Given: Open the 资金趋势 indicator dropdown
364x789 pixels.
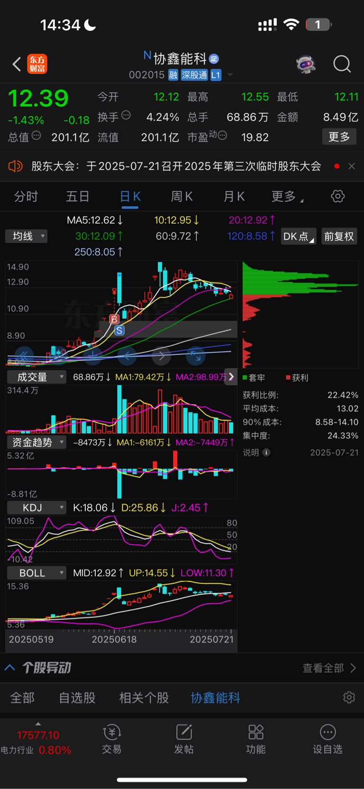Looking at the screenshot, I should tap(36, 442).
